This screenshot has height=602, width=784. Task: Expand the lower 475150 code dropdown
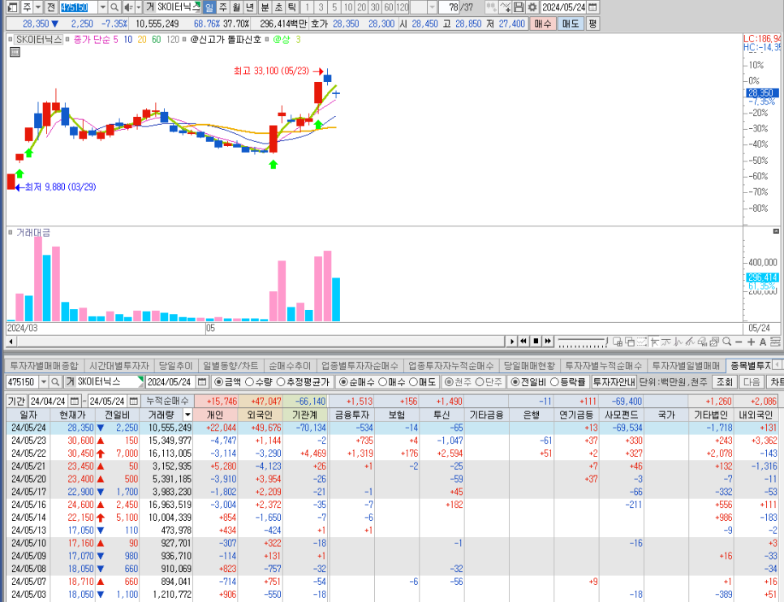click(x=44, y=382)
